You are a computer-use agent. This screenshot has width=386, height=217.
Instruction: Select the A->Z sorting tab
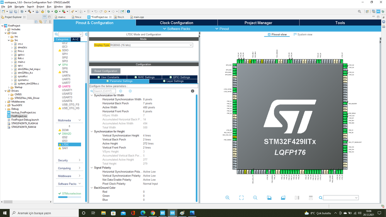(x=75, y=39)
